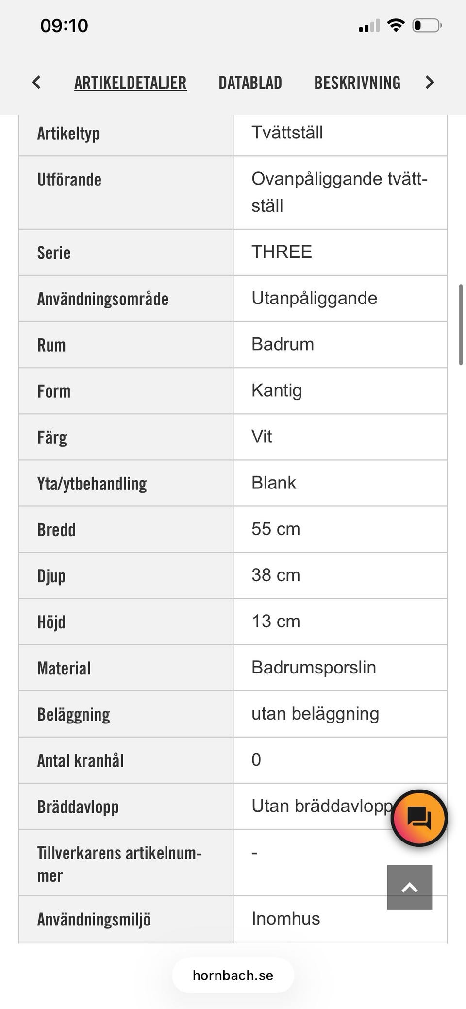Tap the page scrollbar indicator

[x=461, y=324]
